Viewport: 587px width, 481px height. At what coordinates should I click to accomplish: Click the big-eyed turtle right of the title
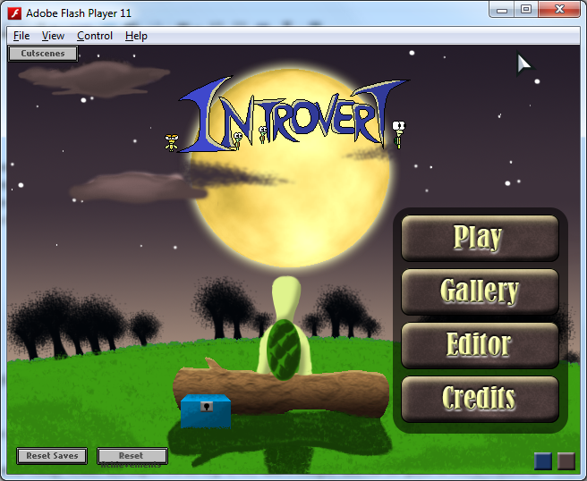(x=399, y=132)
